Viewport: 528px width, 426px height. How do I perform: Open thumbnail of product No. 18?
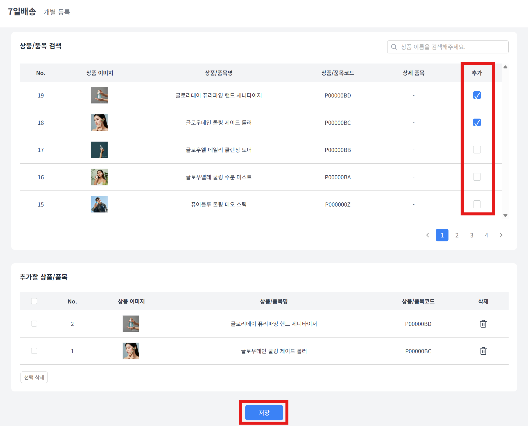[x=99, y=123]
